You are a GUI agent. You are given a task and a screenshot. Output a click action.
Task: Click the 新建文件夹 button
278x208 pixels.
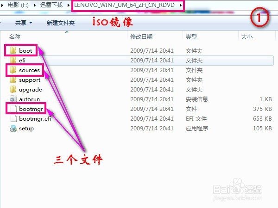[60, 23]
